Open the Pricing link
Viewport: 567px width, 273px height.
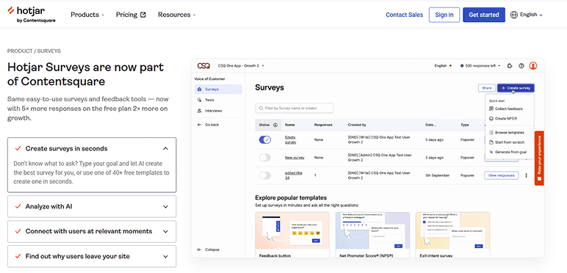coord(131,15)
